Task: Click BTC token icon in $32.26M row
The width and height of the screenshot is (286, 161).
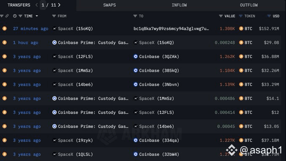Action: tap(241, 70)
